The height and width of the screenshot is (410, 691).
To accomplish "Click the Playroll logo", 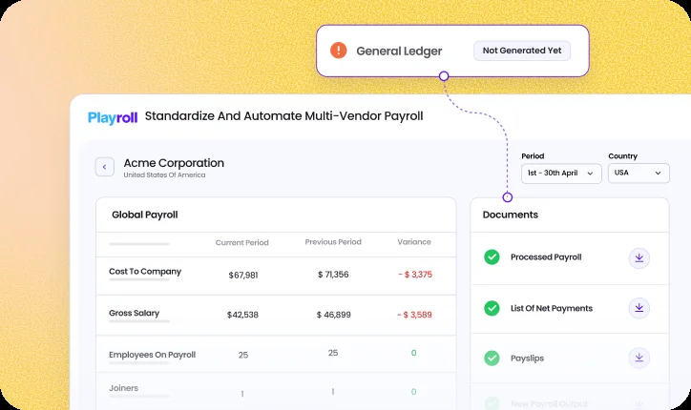I will coord(113,117).
